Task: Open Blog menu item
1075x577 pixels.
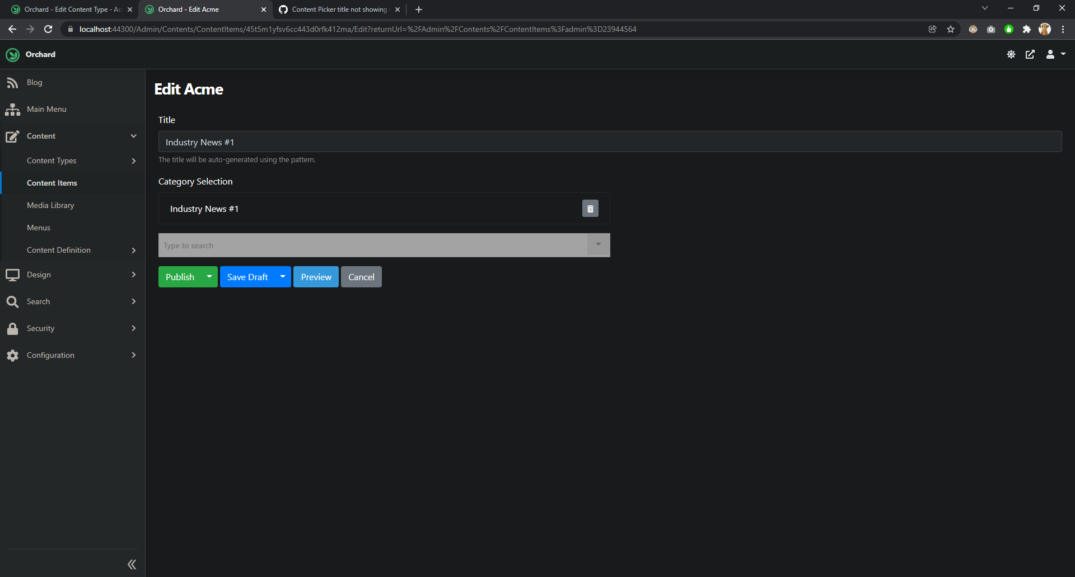Action: [35, 83]
